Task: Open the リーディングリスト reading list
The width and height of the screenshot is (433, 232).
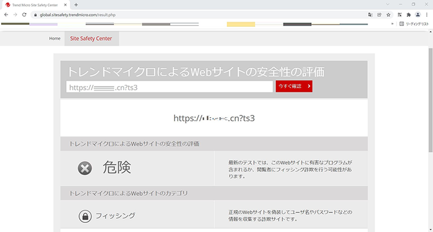Action: [414, 24]
